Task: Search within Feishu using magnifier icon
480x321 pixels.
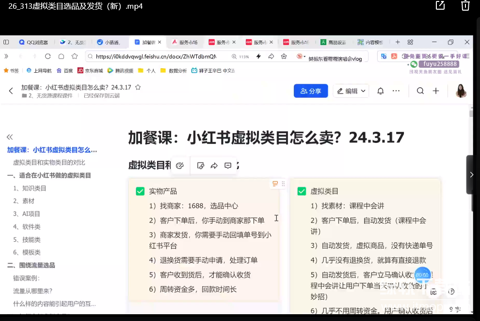Action: click(x=420, y=91)
